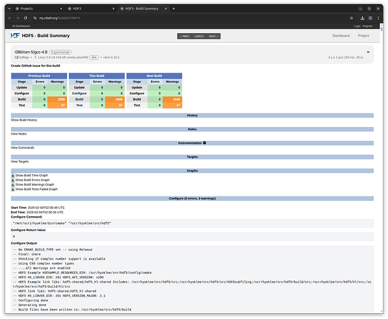
Task: Click the Tests Failed Graph chart icon
Action: 13,189
